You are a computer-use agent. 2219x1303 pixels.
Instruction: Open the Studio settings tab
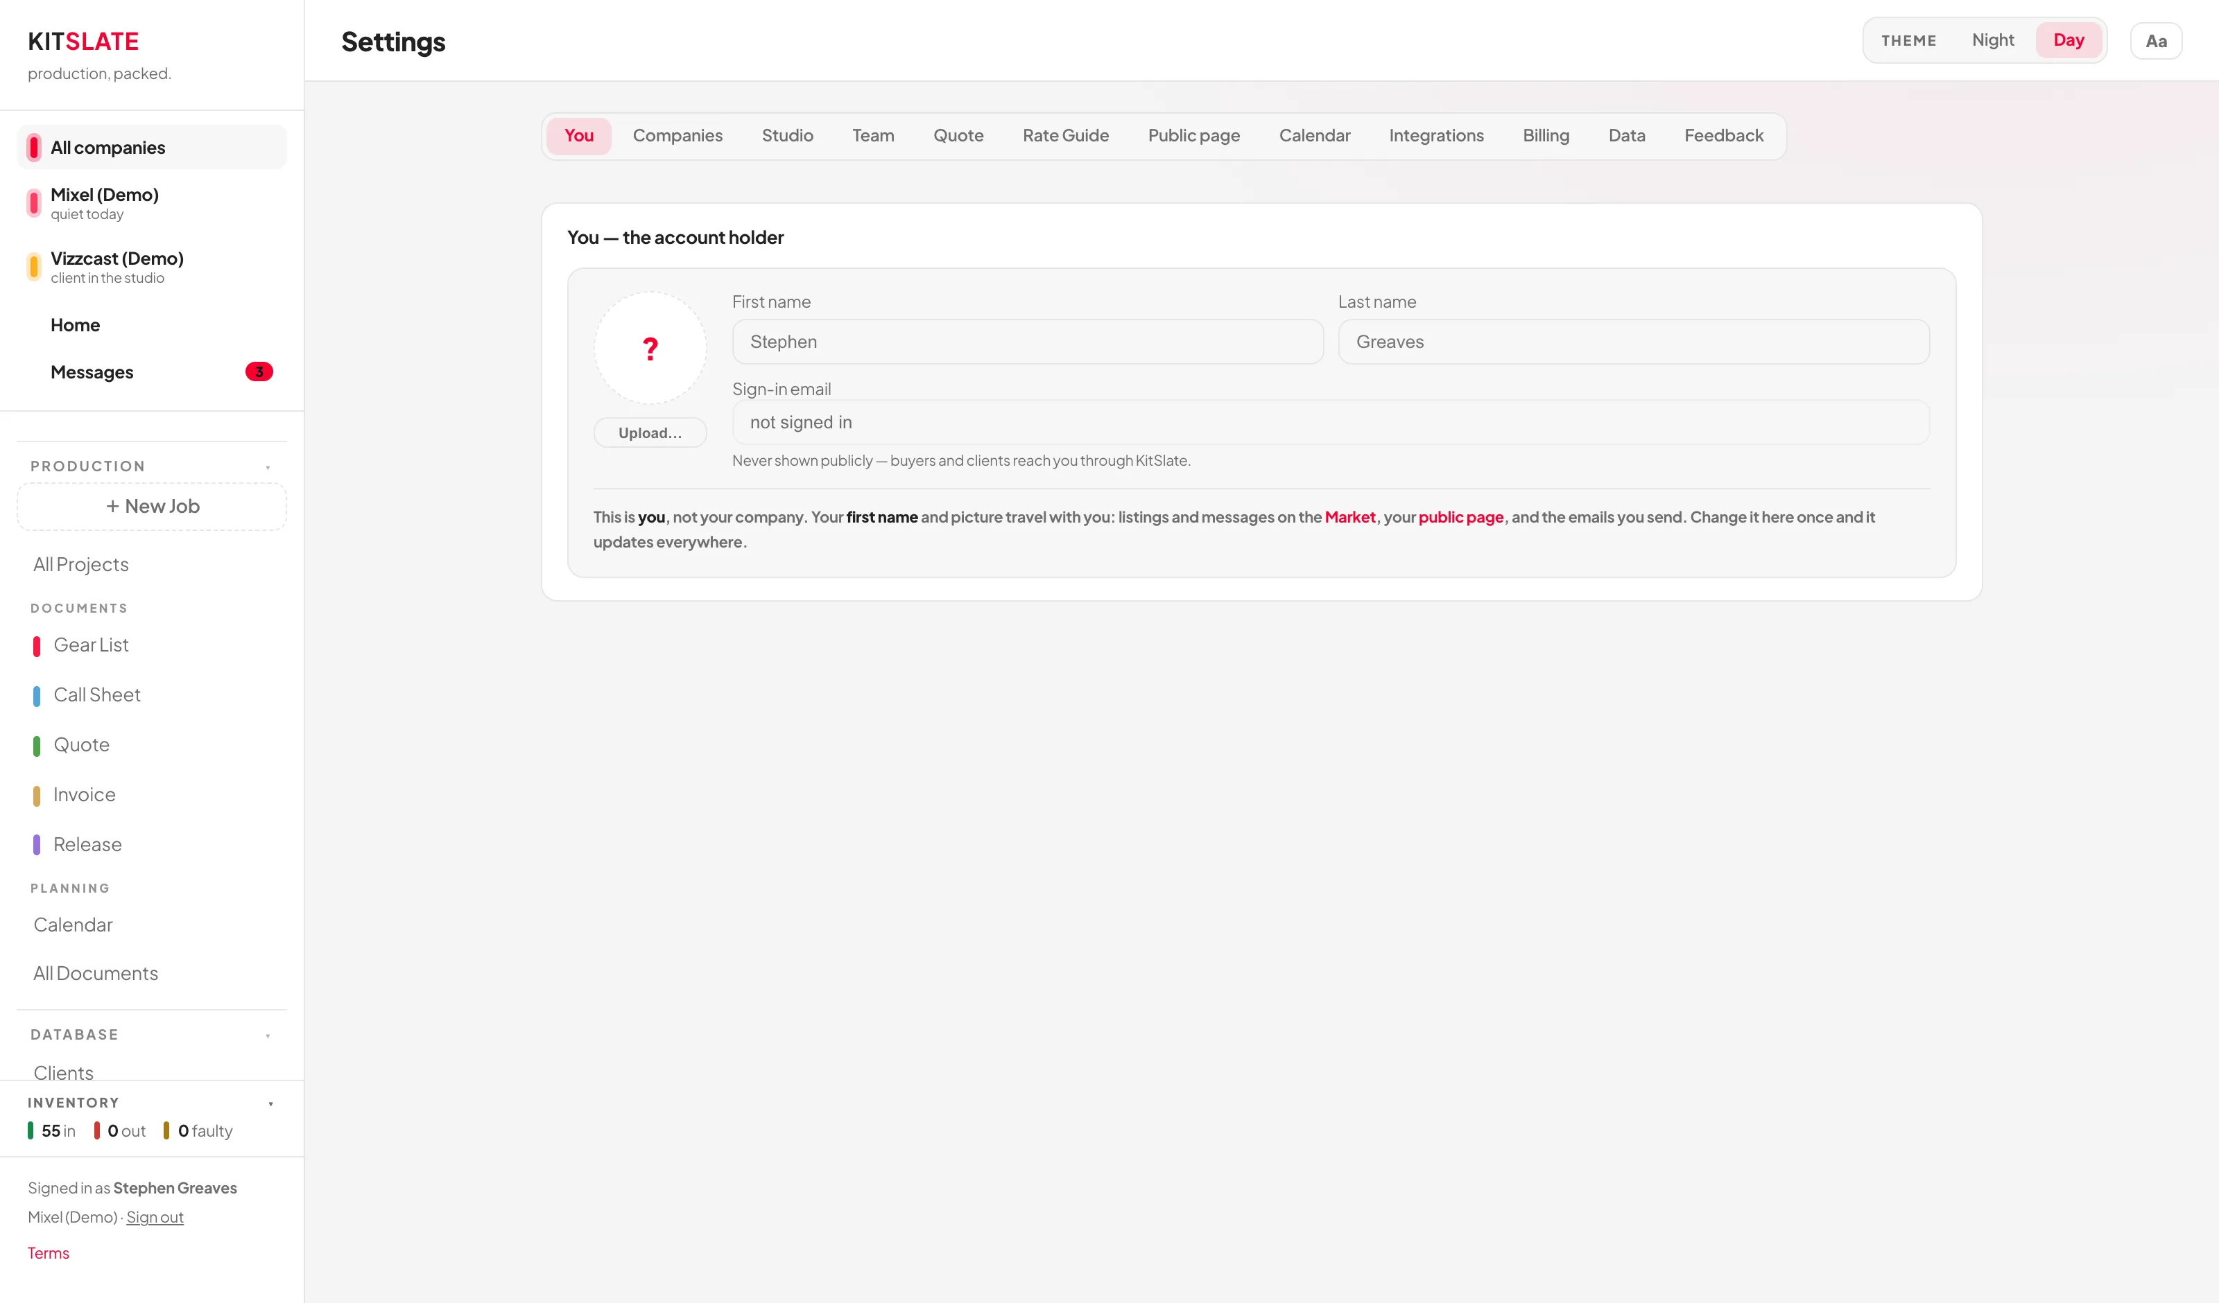pyautogui.click(x=787, y=136)
